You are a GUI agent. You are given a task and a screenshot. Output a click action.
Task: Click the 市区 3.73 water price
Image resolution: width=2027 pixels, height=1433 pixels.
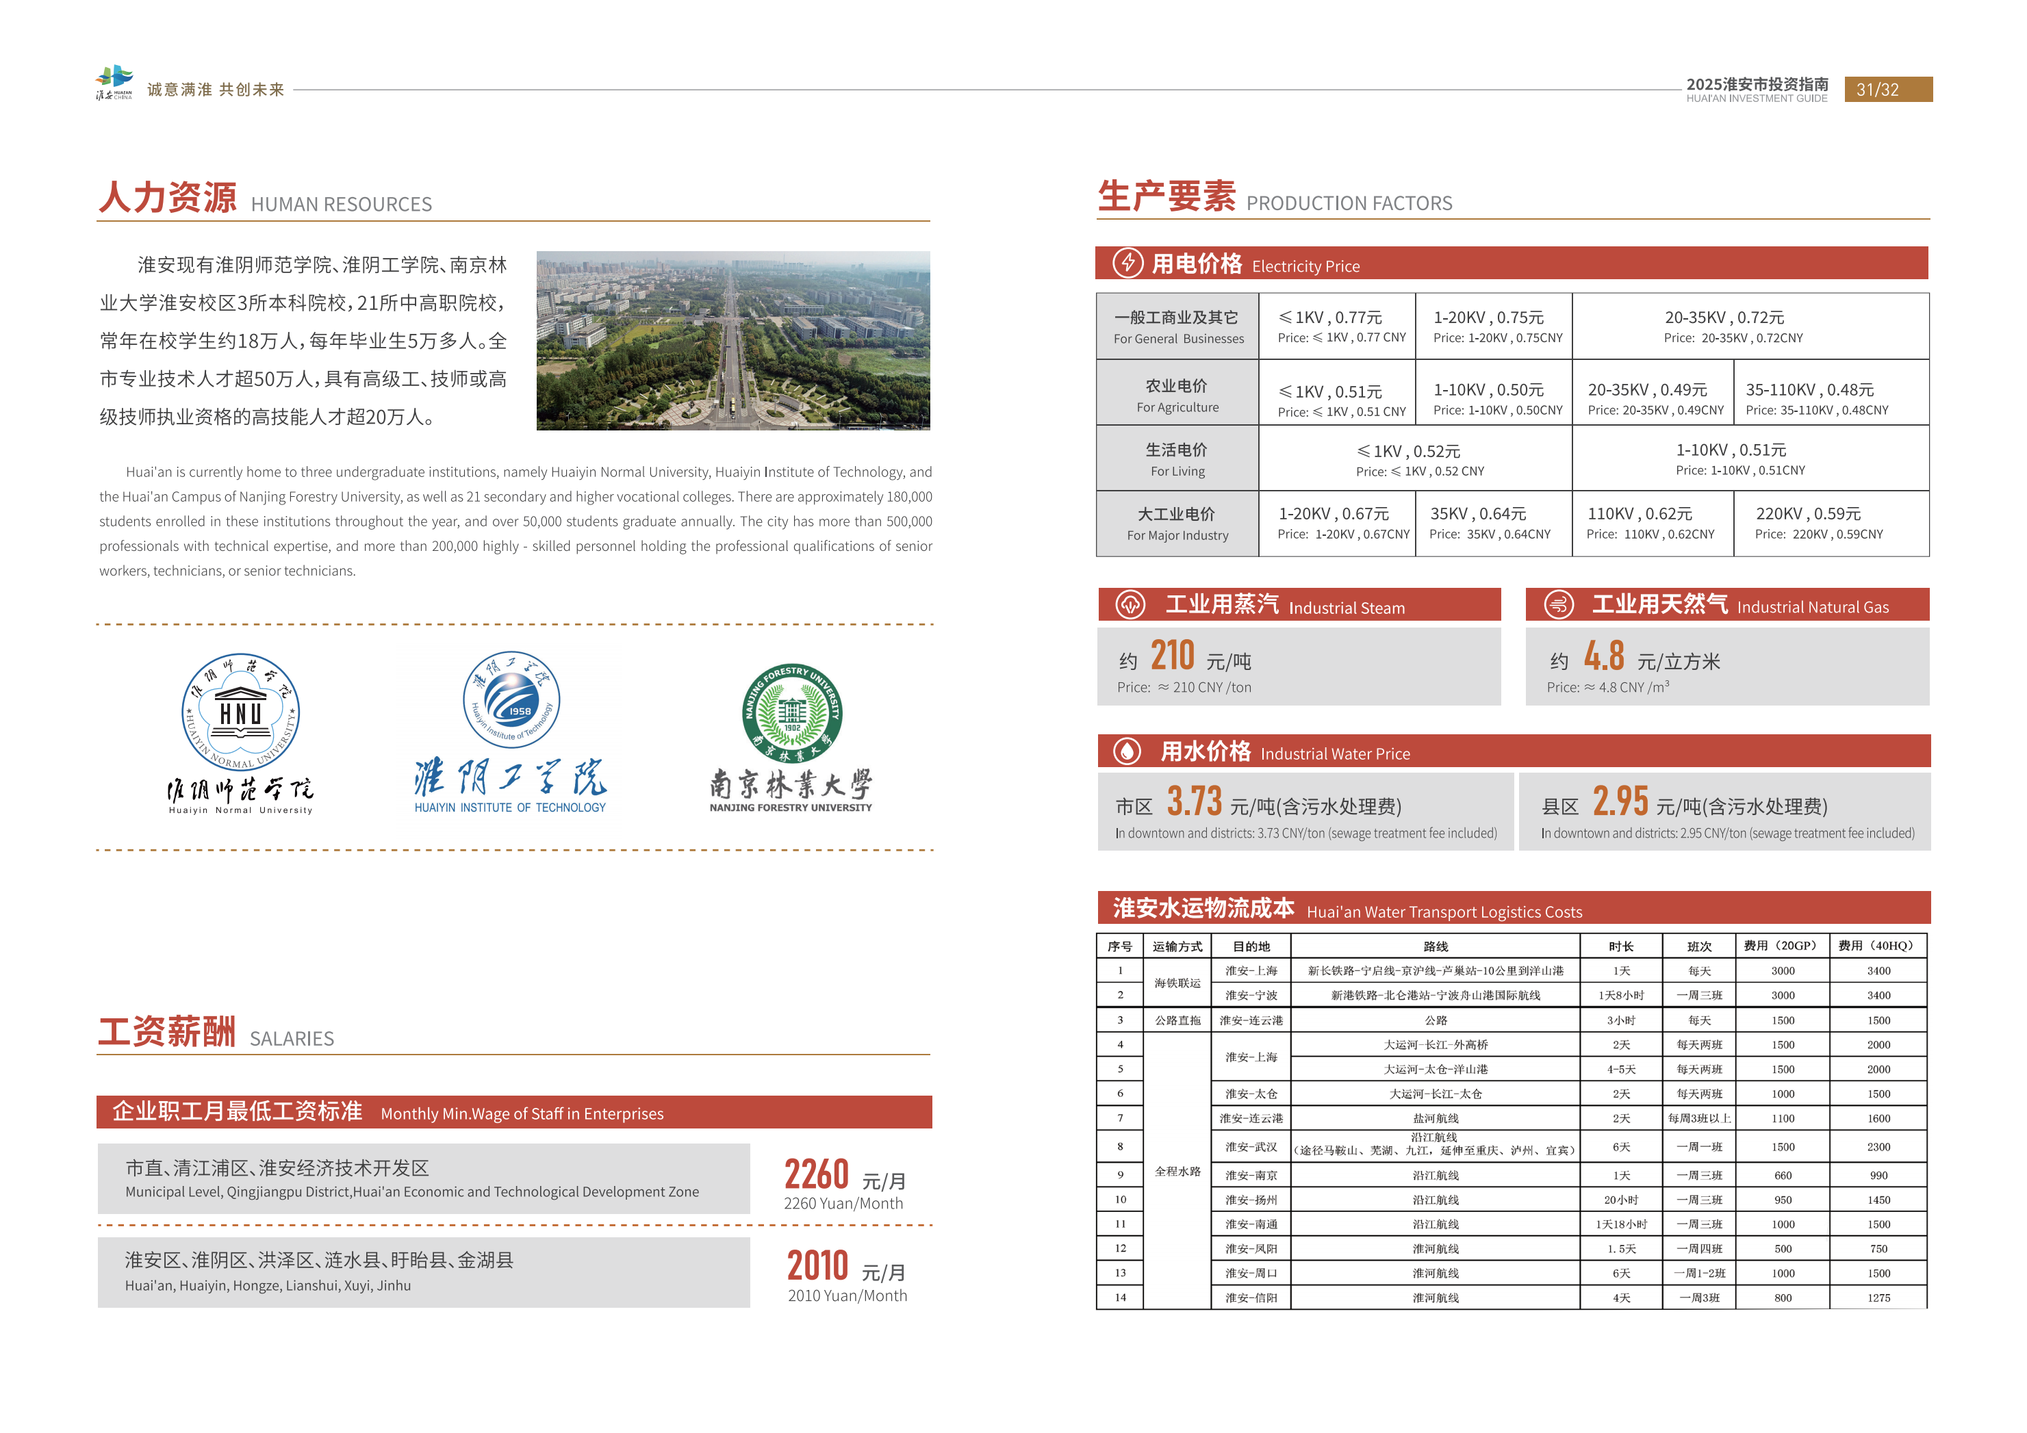coord(1258,803)
